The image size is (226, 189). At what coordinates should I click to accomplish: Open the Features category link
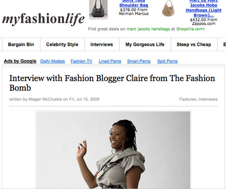[188, 99]
